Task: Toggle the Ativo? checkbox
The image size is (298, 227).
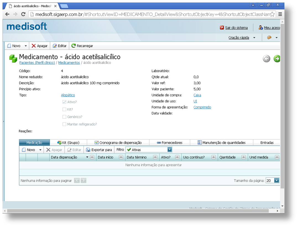Action: (x=64, y=102)
